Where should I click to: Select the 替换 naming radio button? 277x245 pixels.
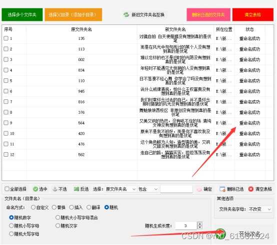coord(54,207)
